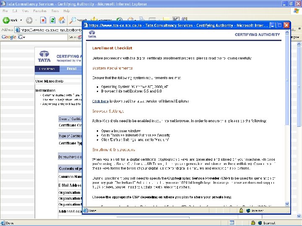This screenshot has height=226, width=302.
Task: Click main window scrollbar up arrow
Action: pos(299,44)
